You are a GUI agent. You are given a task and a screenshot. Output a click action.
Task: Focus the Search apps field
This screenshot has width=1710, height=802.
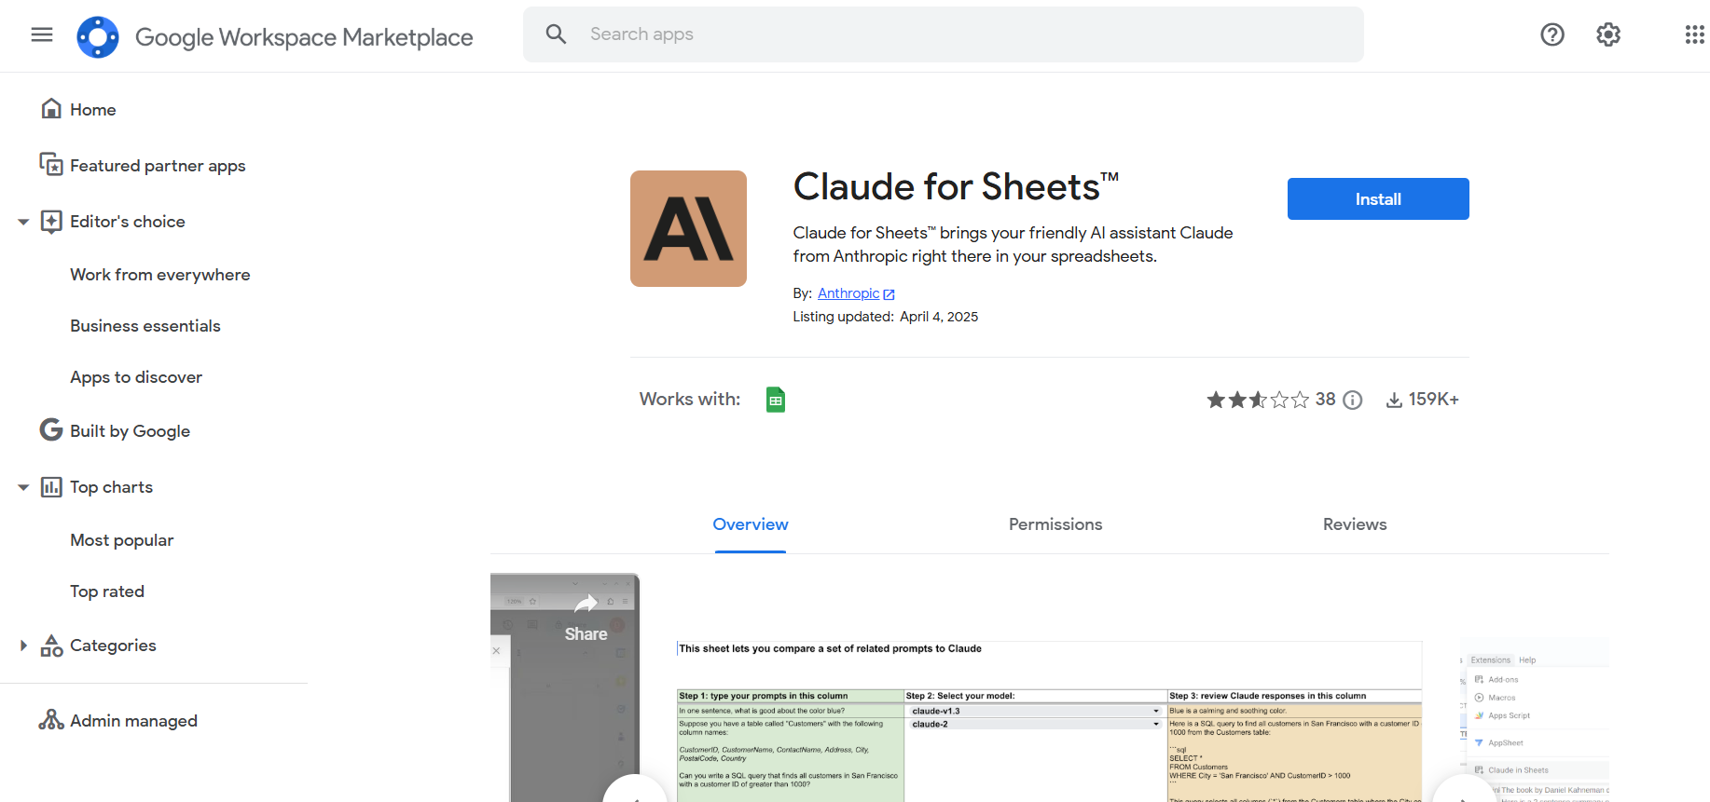tap(943, 34)
